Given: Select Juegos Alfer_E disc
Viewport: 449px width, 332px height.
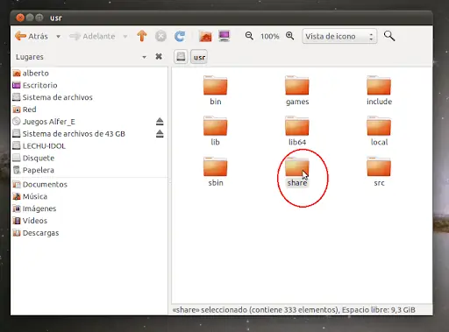Looking at the screenshot, I should coord(44,122).
